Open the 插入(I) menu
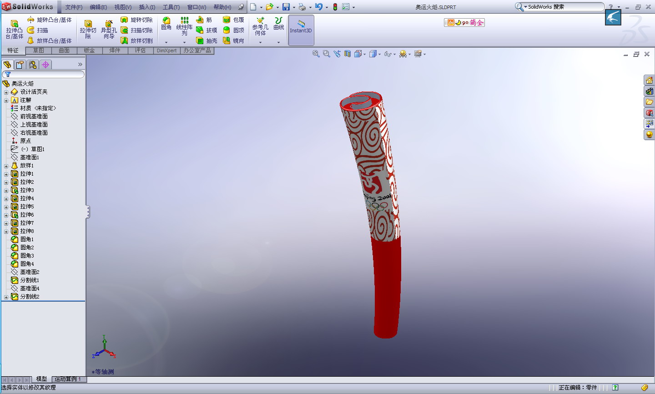Image resolution: width=655 pixels, height=394 pixels. 147,7
